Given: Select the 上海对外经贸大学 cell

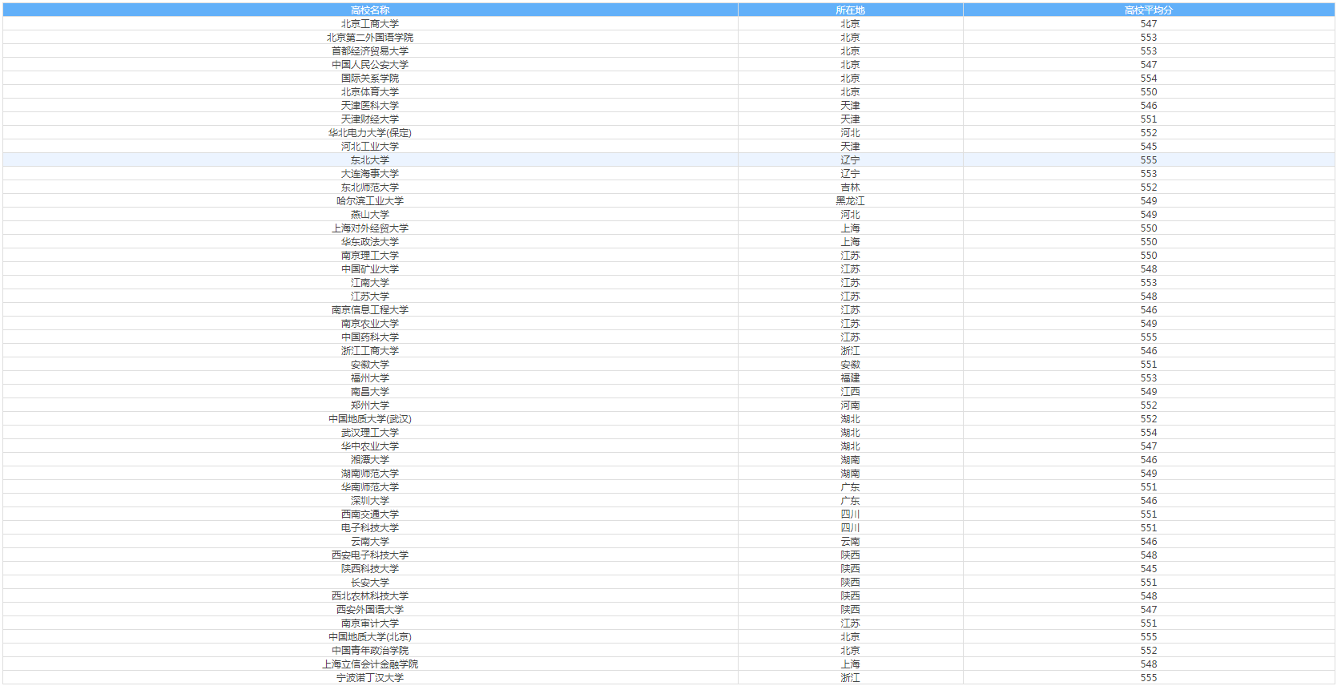Looking at the screenshot, I should (370, 228).
